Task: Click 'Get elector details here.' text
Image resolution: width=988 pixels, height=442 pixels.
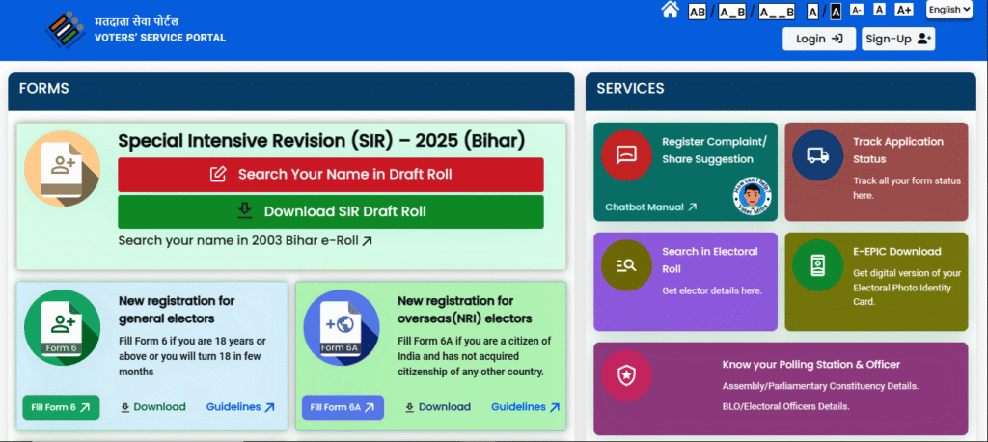Action: (712, 290)
